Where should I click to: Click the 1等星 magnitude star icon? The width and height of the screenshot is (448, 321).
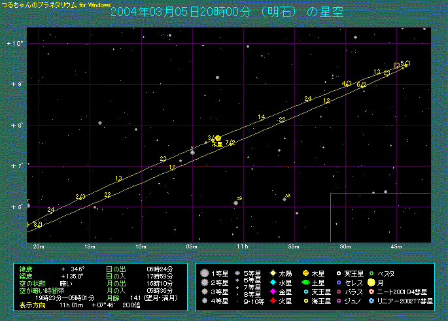(205, 273)
